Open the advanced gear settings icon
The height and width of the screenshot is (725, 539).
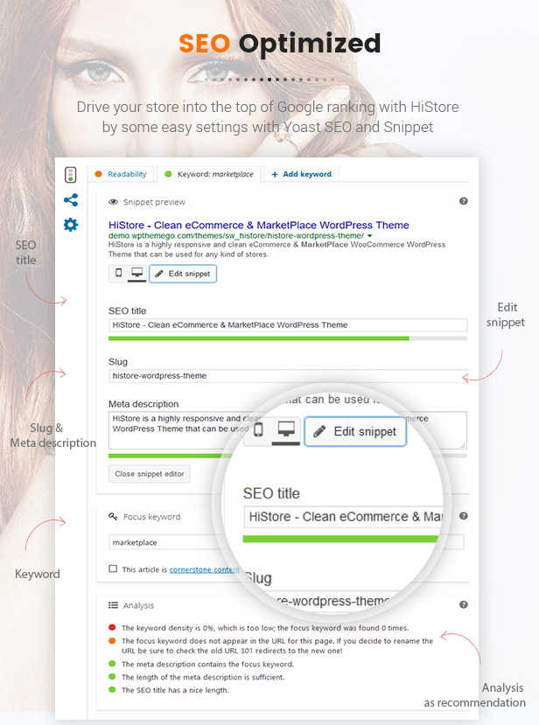[71, 225]
